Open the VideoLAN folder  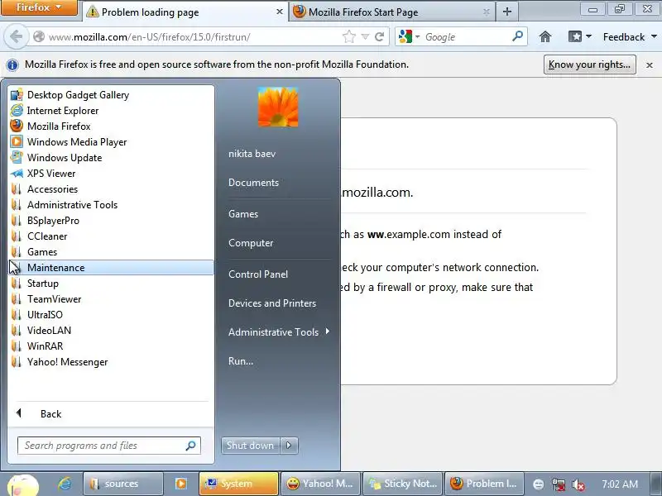(111, 330)
